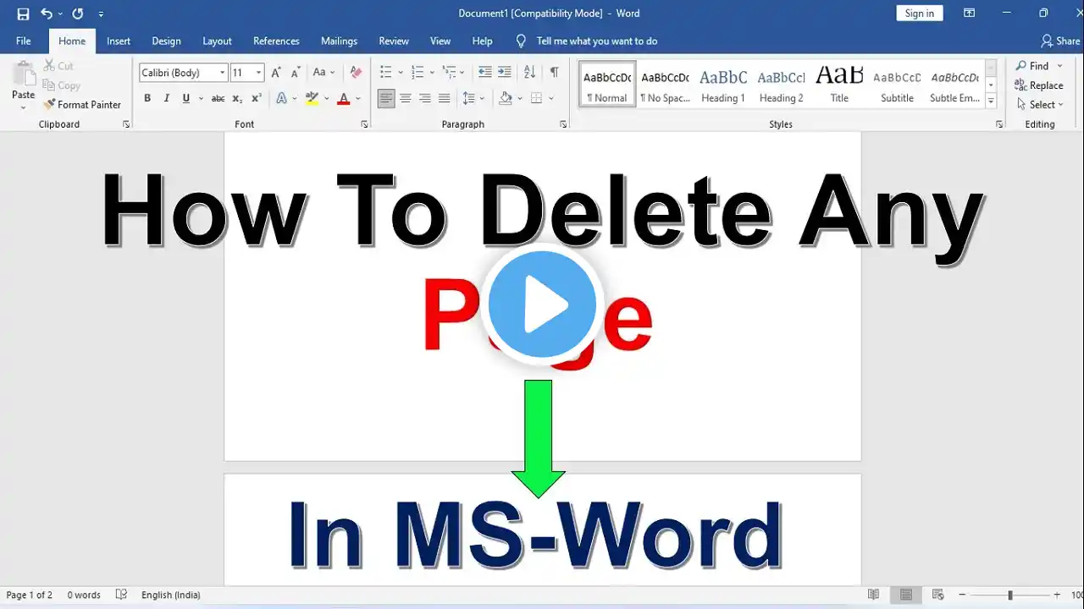Click the Cut command
1084x609 pixels.
(58, 66)
